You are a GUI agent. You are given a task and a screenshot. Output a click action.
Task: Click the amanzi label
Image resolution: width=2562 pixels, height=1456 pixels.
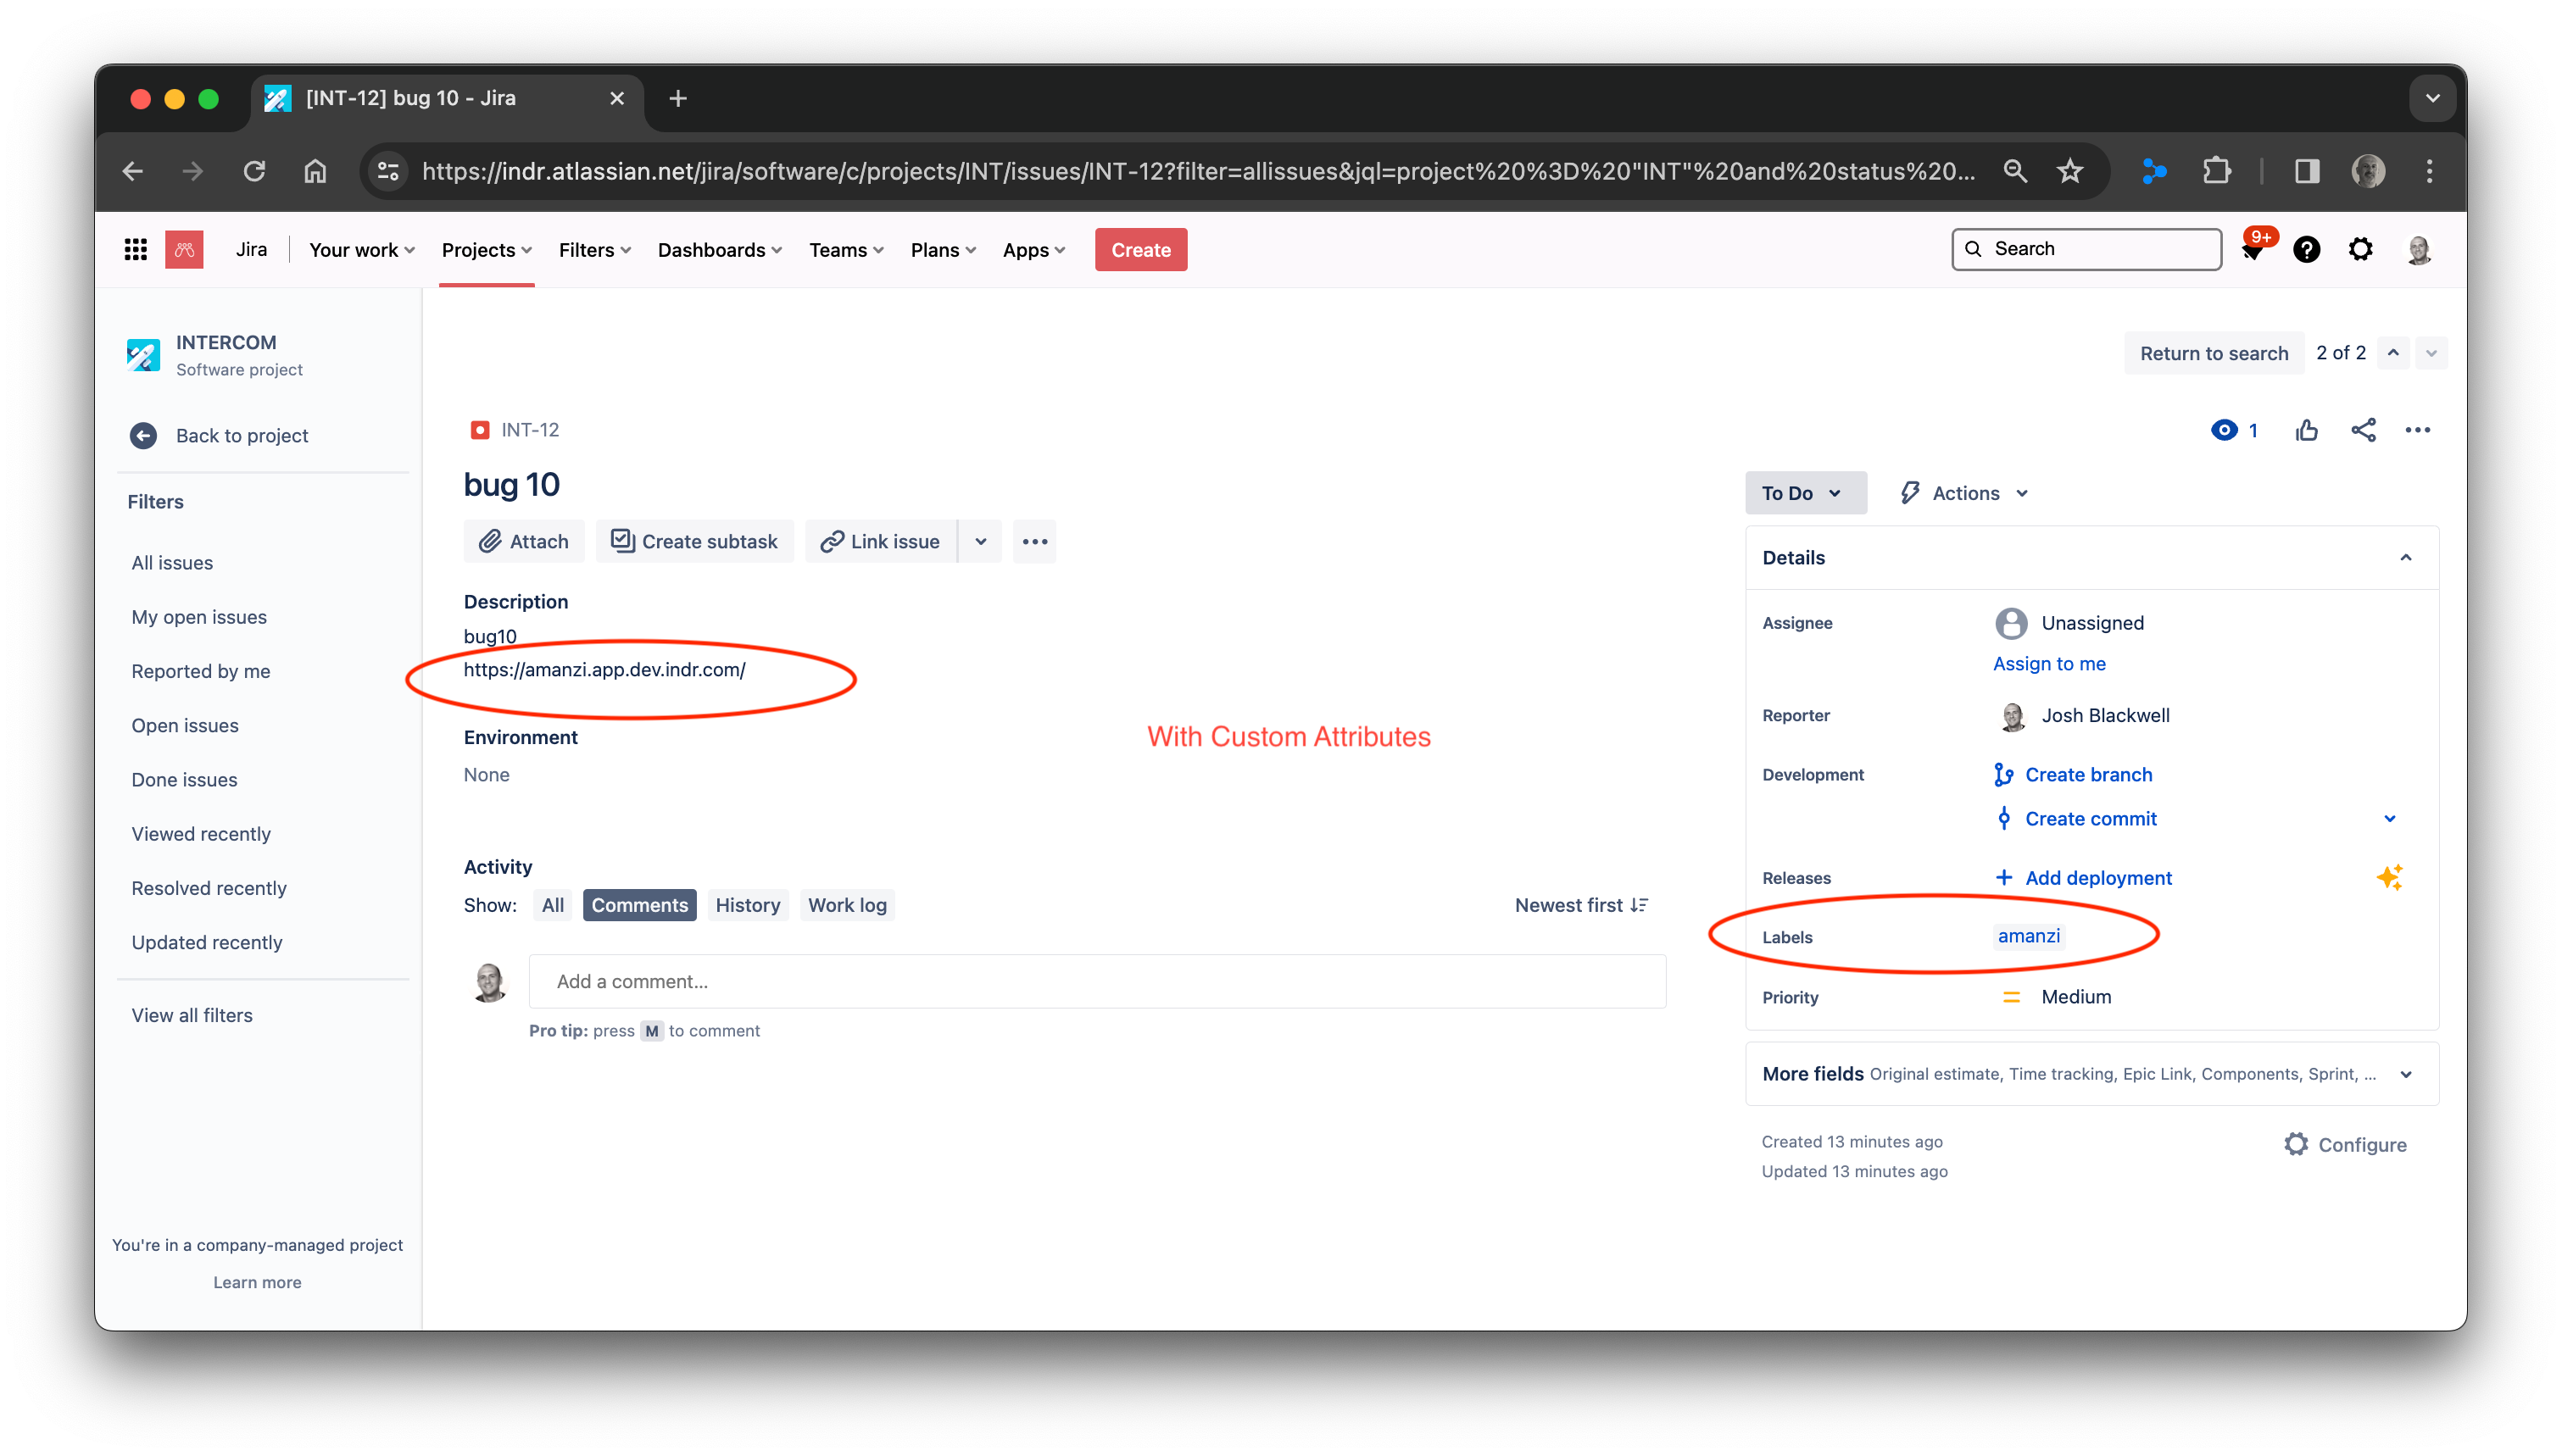(2028, 936)
